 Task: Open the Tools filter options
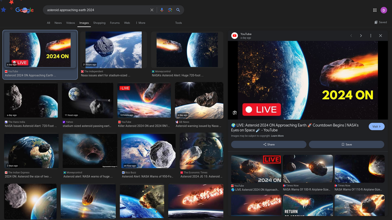(x=179, y=23)
